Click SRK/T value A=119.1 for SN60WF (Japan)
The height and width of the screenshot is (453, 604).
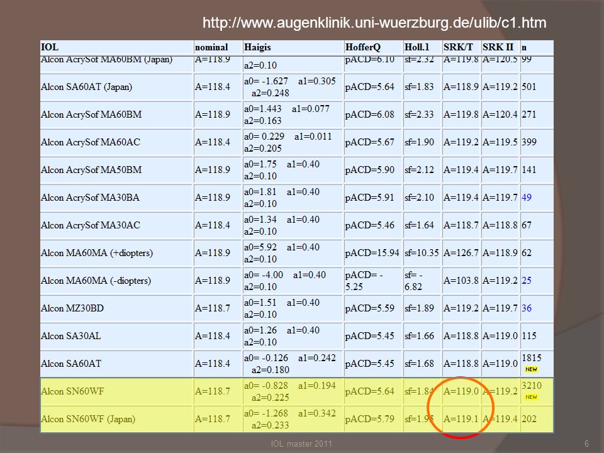pyautogui.click(x=461, y=419)
